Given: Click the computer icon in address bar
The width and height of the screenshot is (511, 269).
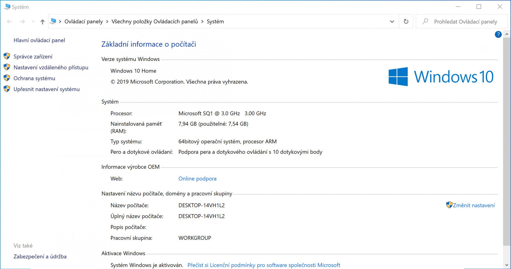Looking at the screenshot, I should click(x=53, y=21).
